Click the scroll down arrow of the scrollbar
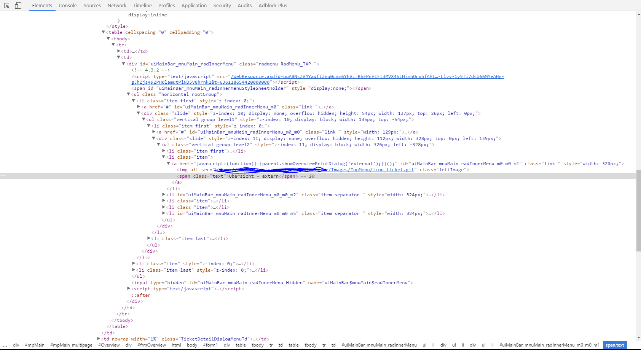The height and width of the screenshot is (350, 641). coord(638,337)
